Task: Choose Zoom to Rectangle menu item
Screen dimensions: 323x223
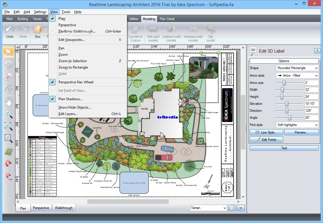Action: (x=88, y=67)
